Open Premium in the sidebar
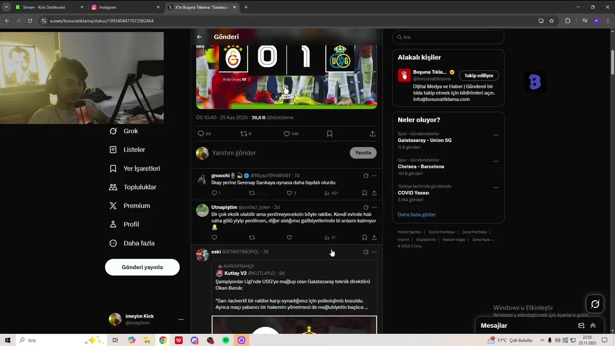 [x=130, y=206]
